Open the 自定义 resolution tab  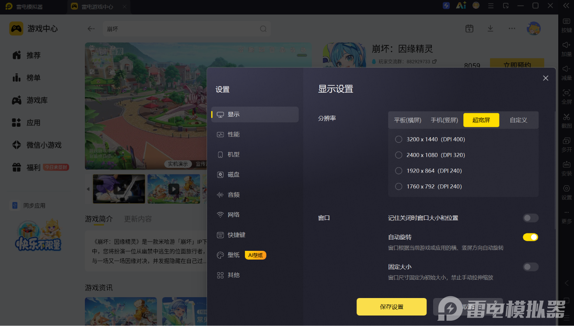point(518,120)
